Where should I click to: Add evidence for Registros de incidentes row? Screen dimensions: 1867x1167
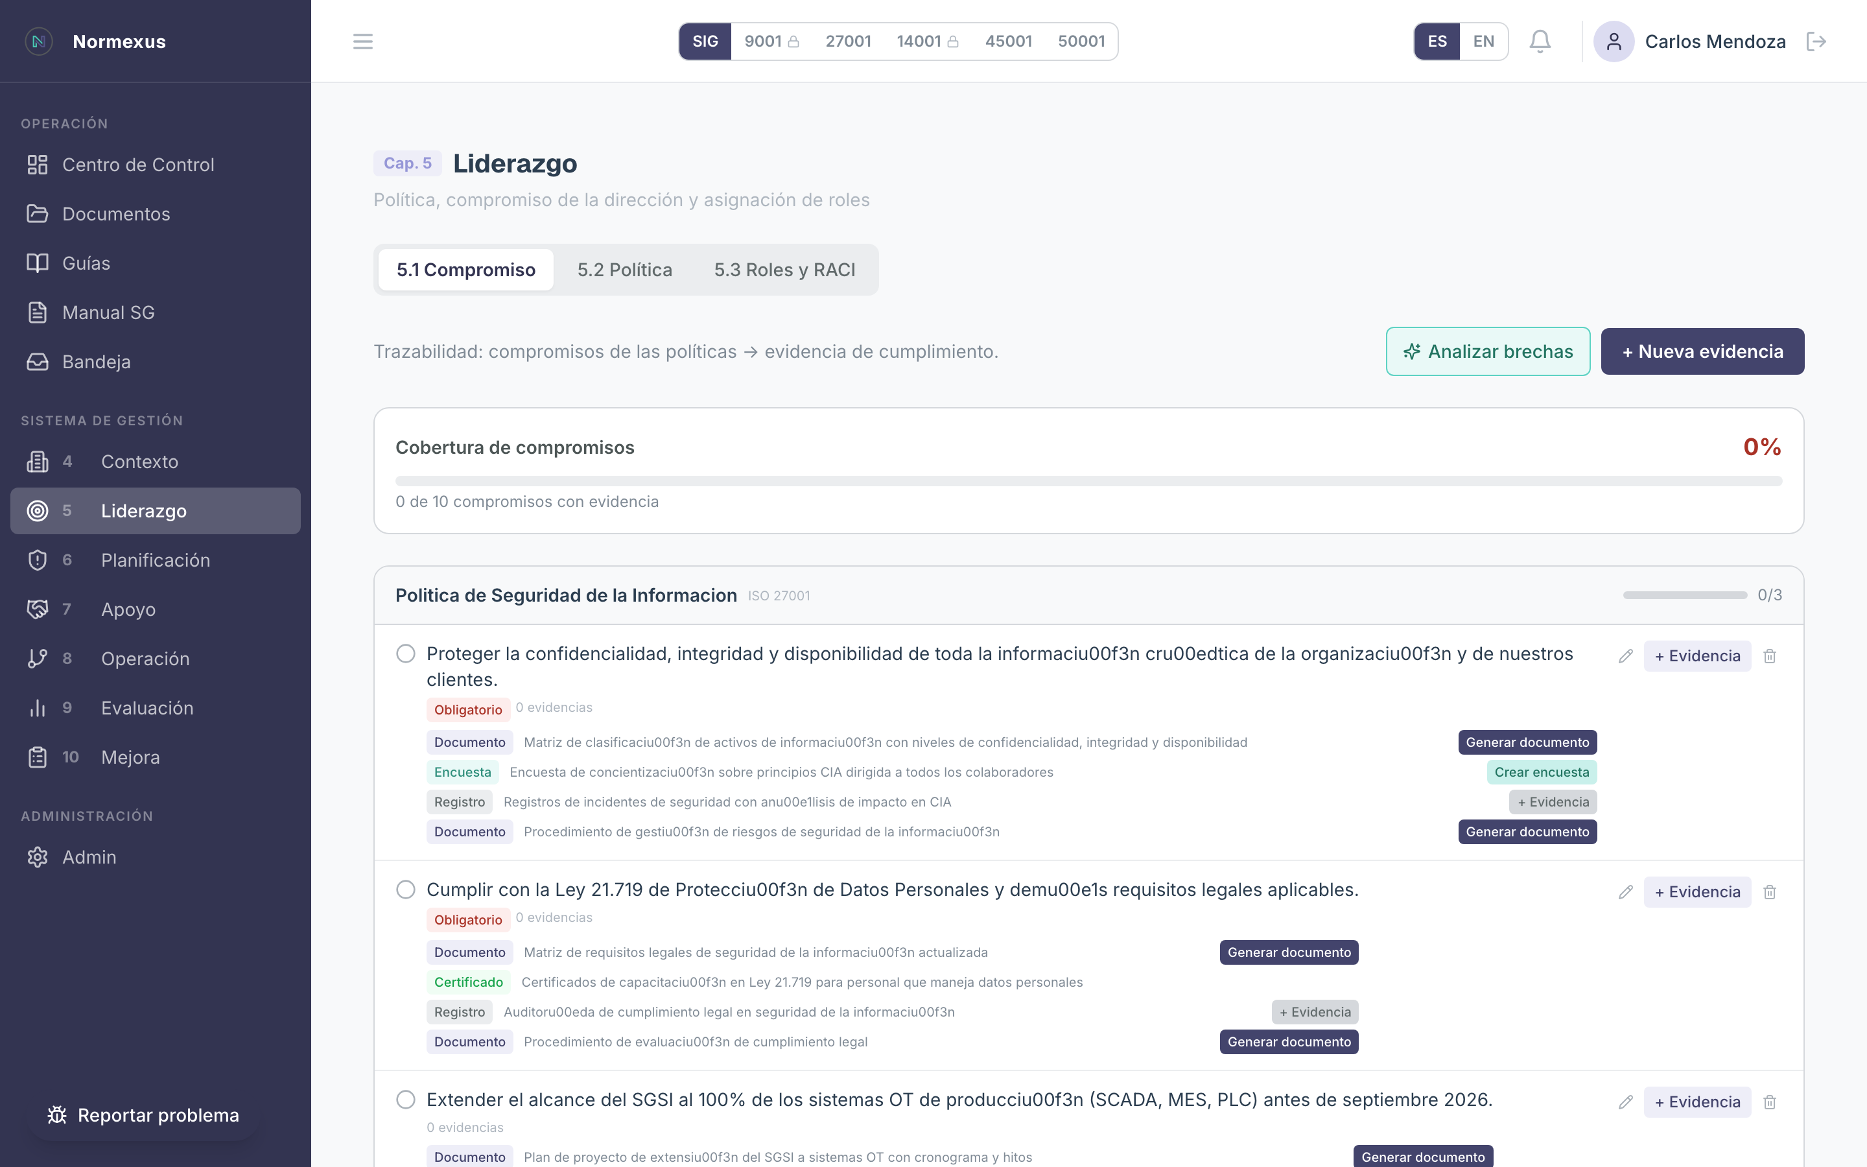tap(1553, 802)
